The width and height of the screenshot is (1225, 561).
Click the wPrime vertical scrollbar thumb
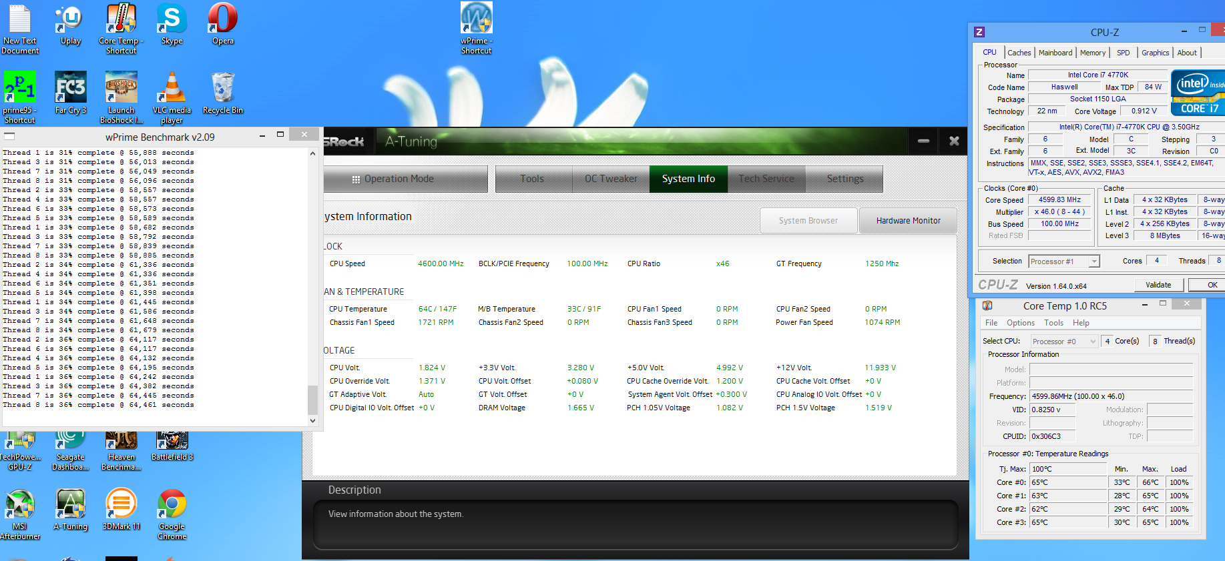312,400
